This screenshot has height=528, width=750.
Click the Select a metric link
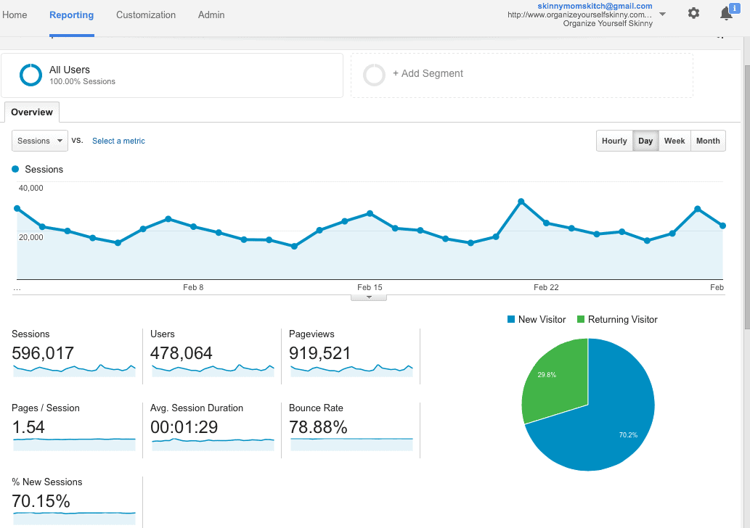click(118, 141)
